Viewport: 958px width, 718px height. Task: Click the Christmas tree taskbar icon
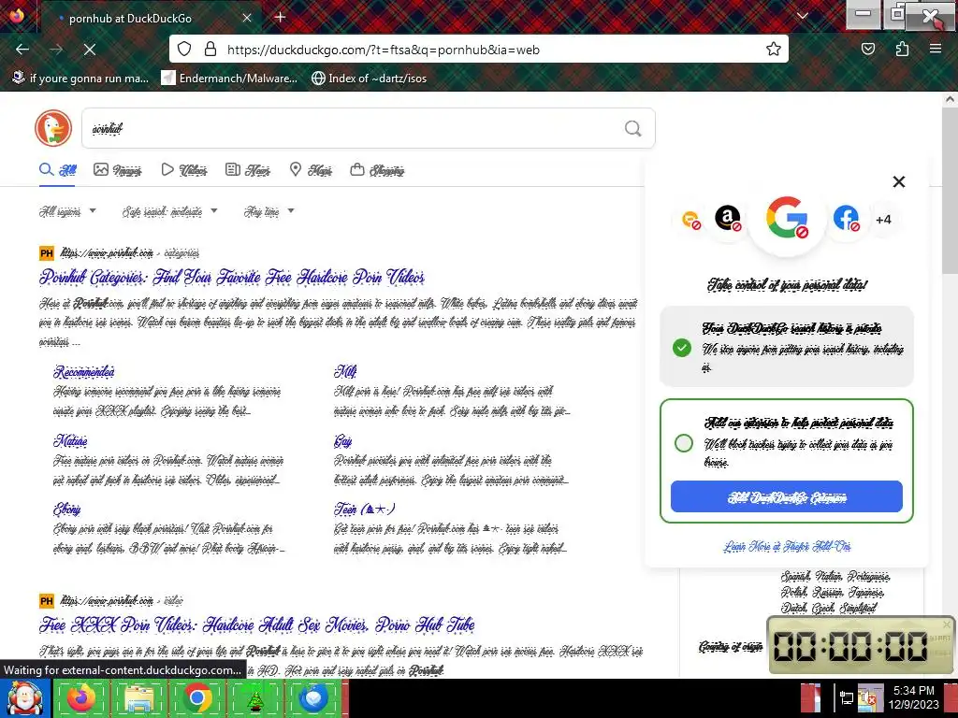click(x=254, y=698)
